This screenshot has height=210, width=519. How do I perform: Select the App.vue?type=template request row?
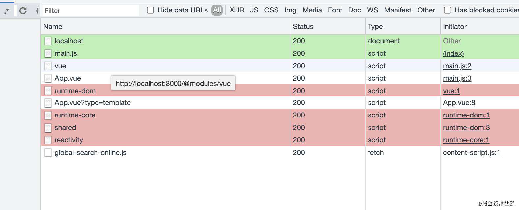(280, 103)
